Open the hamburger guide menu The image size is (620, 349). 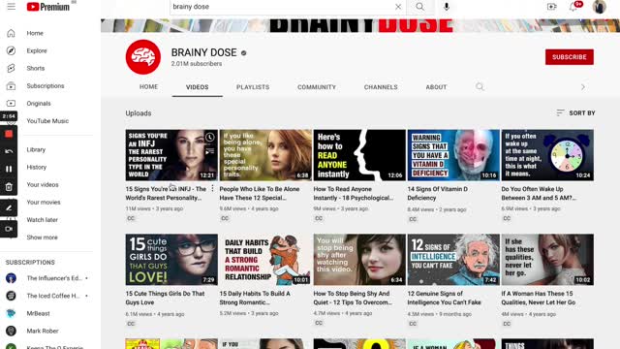[11, 7]
